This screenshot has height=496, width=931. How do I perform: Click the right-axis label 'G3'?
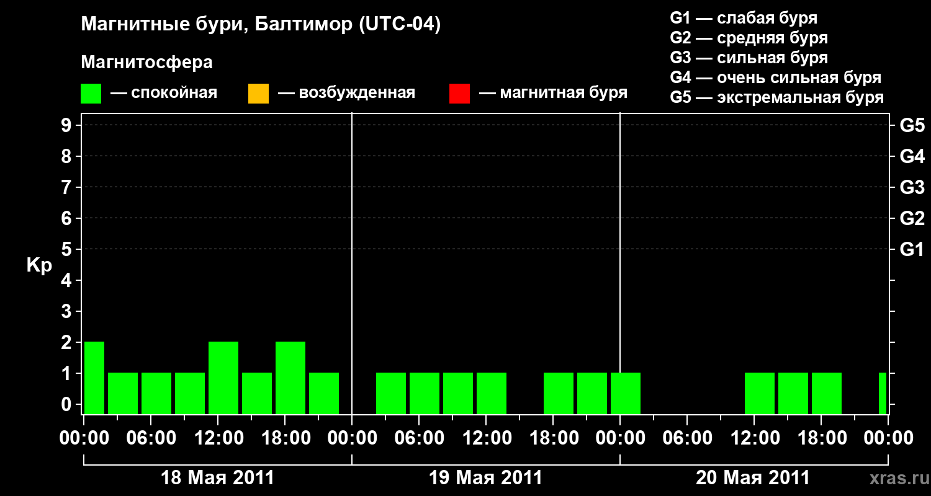click(912, 187)
